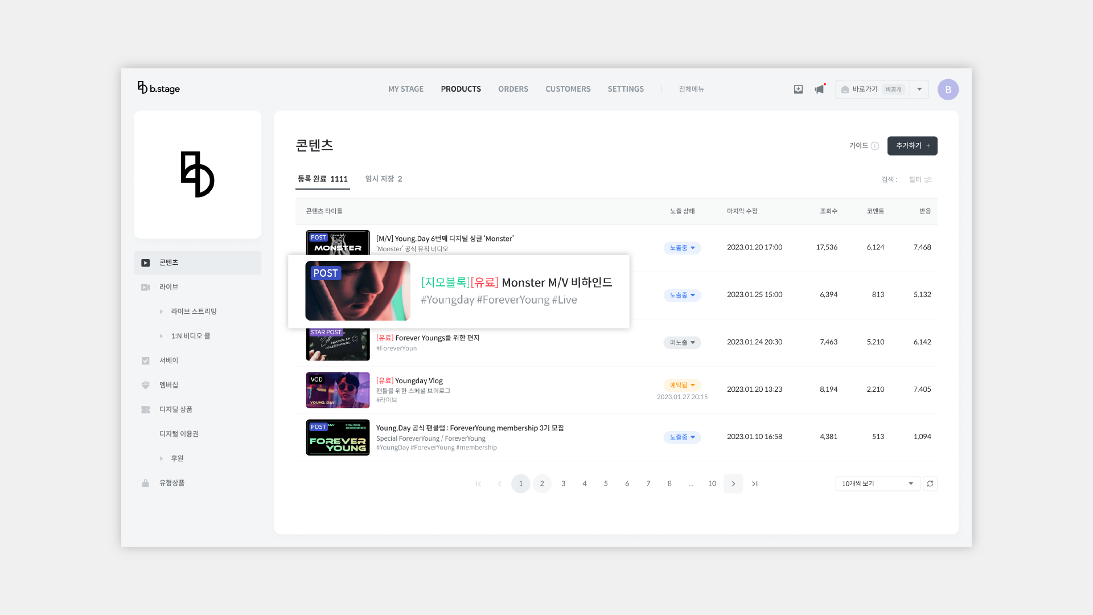Image resolution: width=1093 pixels, height=615 pixels.
Task: Go to page 5
Action: point(606,484)
